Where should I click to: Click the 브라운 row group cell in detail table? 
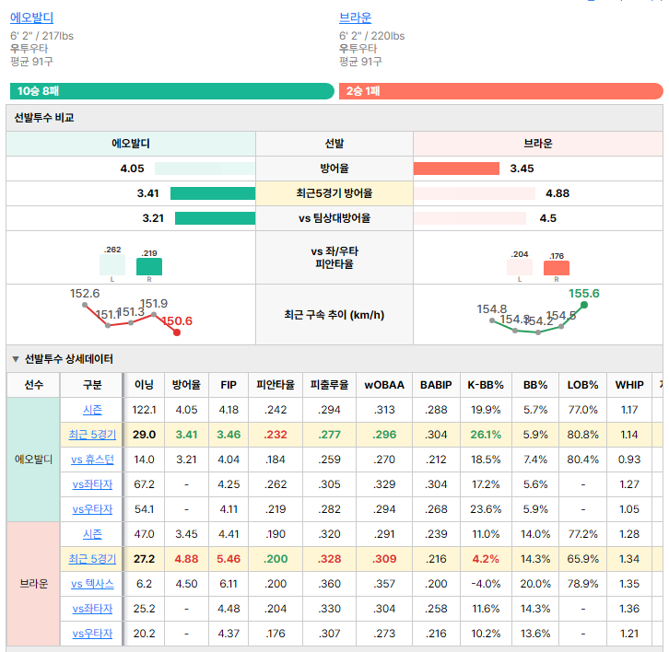point(34,583)
